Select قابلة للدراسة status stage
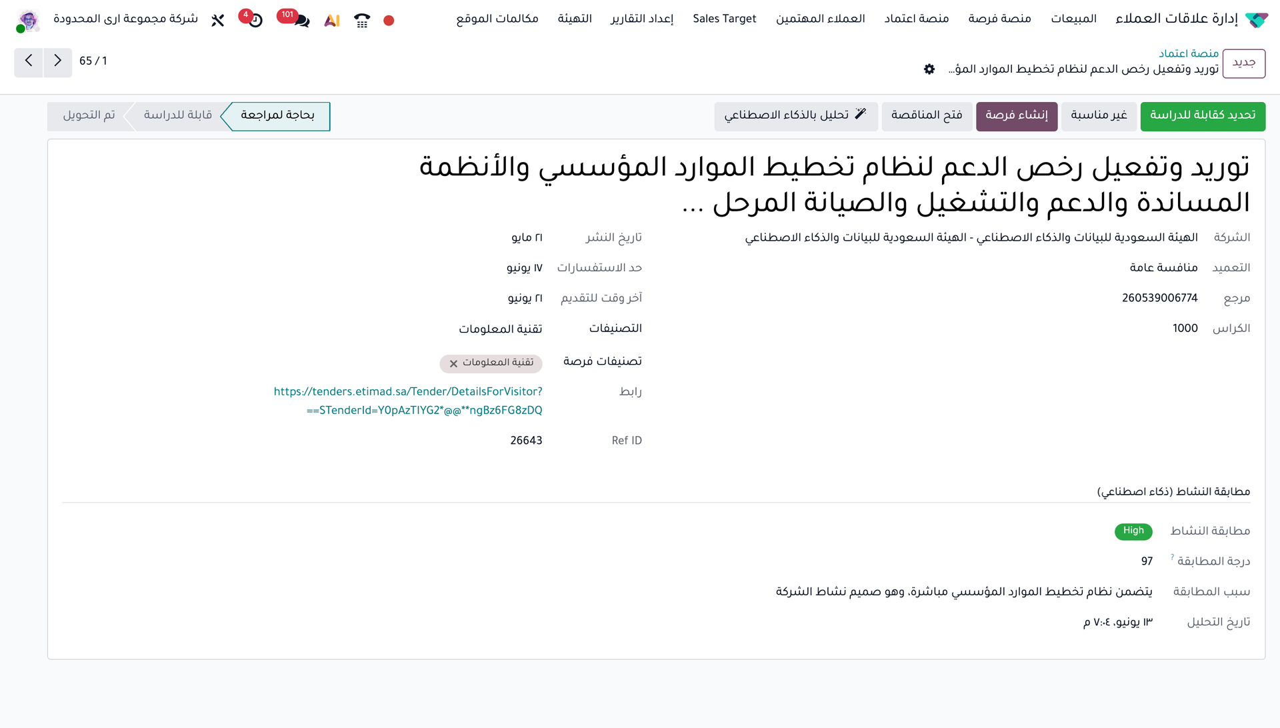 point(177,116)
